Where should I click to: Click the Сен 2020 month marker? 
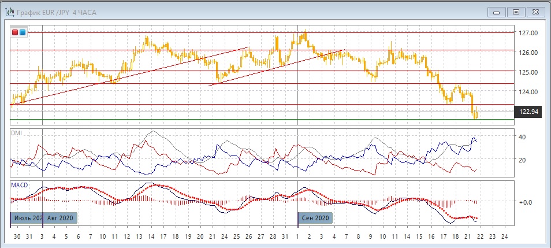(x=316, y=218)
